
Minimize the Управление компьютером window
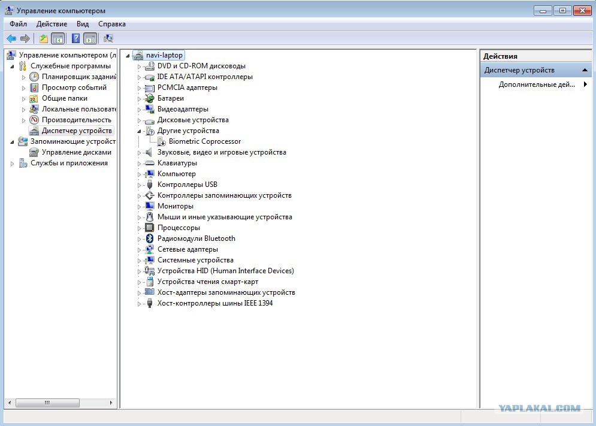543,10
